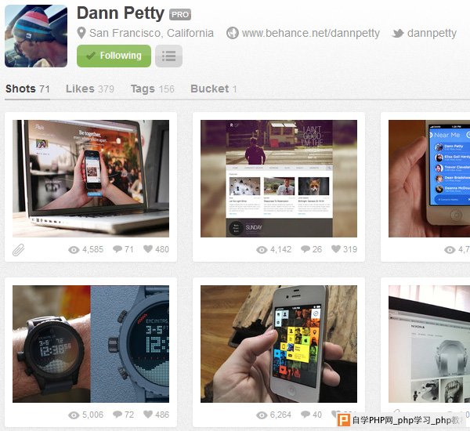Click the heart icon next to 319 likes
The image size is (470, 431).
point(336,249)
